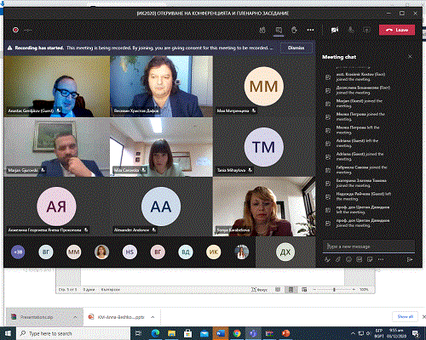This screenshot has width=426, height=340.
Task: Open the participants panel icon
Action: tap(262, 30)
